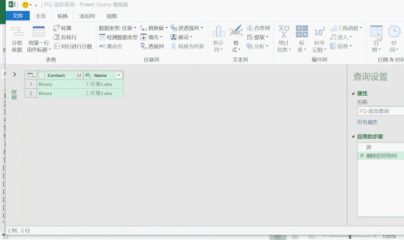Select the 转换 ribbon tab

point(62,16)
